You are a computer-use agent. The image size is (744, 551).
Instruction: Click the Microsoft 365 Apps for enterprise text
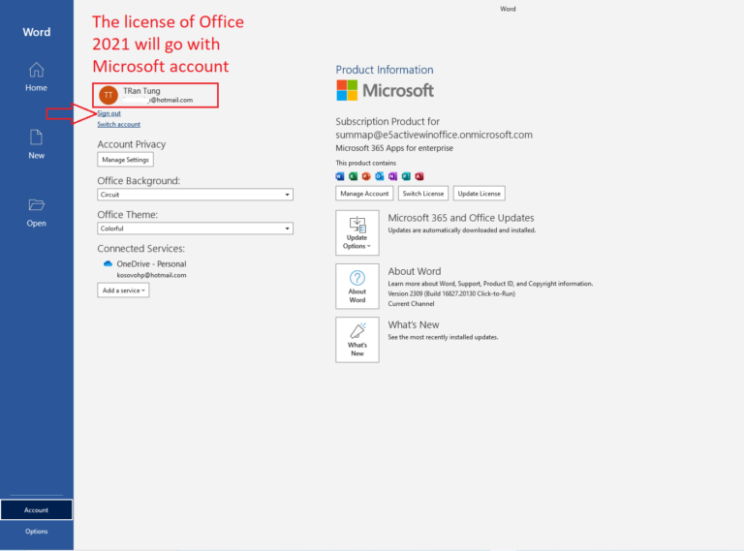pyautogui.click(x=394, y=148)
